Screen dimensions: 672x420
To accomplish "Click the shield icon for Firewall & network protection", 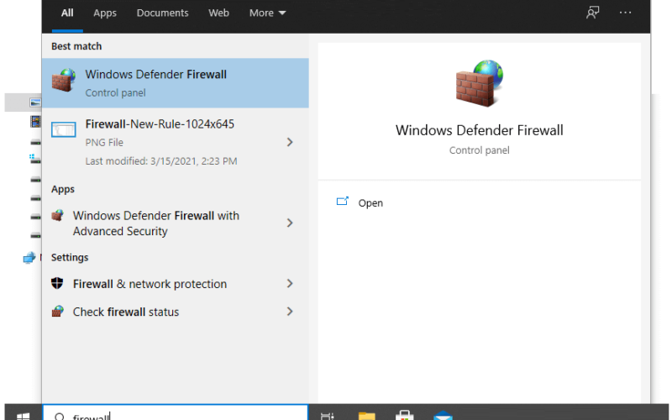I will point(57,283).
